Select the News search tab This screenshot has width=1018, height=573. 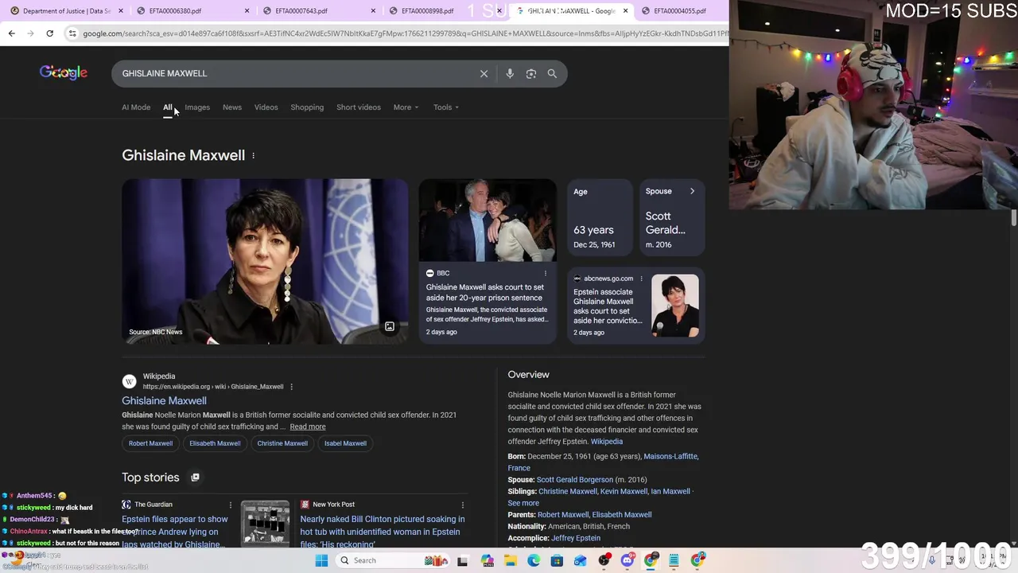232,107
